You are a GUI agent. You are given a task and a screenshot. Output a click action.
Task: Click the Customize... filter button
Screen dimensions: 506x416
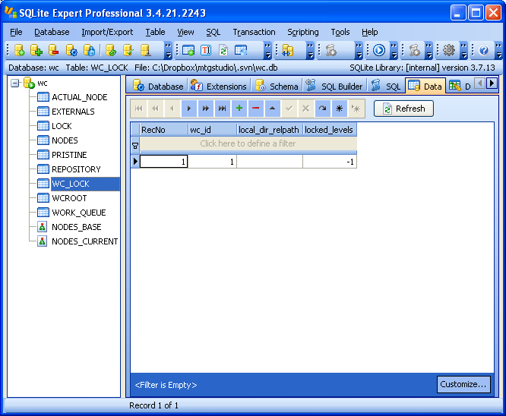(463, 384)
